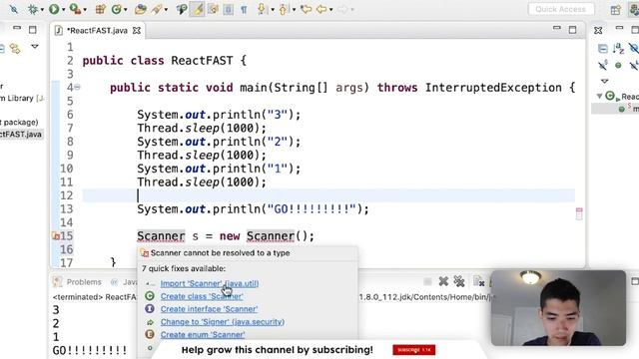Fold the main method at line 4
Image resolution: width=639 pixels, height=359 pixels.
[x=77, y=87]
